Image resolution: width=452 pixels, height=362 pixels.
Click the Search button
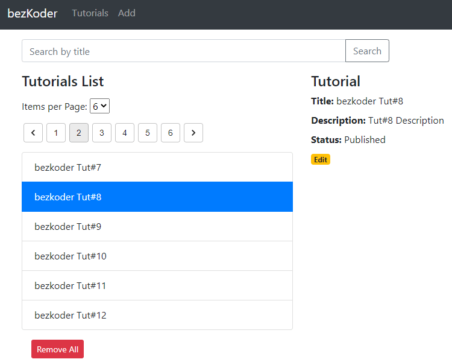[x=367, y=51]
